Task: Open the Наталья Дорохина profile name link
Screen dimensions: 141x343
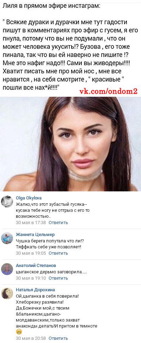Action: (x=35, y=290)
